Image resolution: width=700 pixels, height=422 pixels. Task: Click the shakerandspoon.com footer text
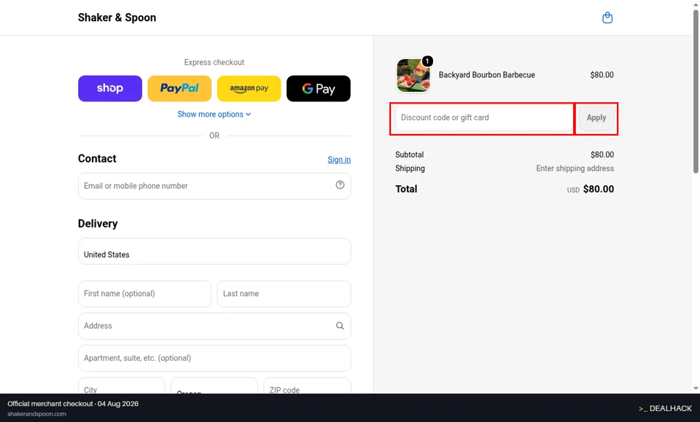click(36, 414)
